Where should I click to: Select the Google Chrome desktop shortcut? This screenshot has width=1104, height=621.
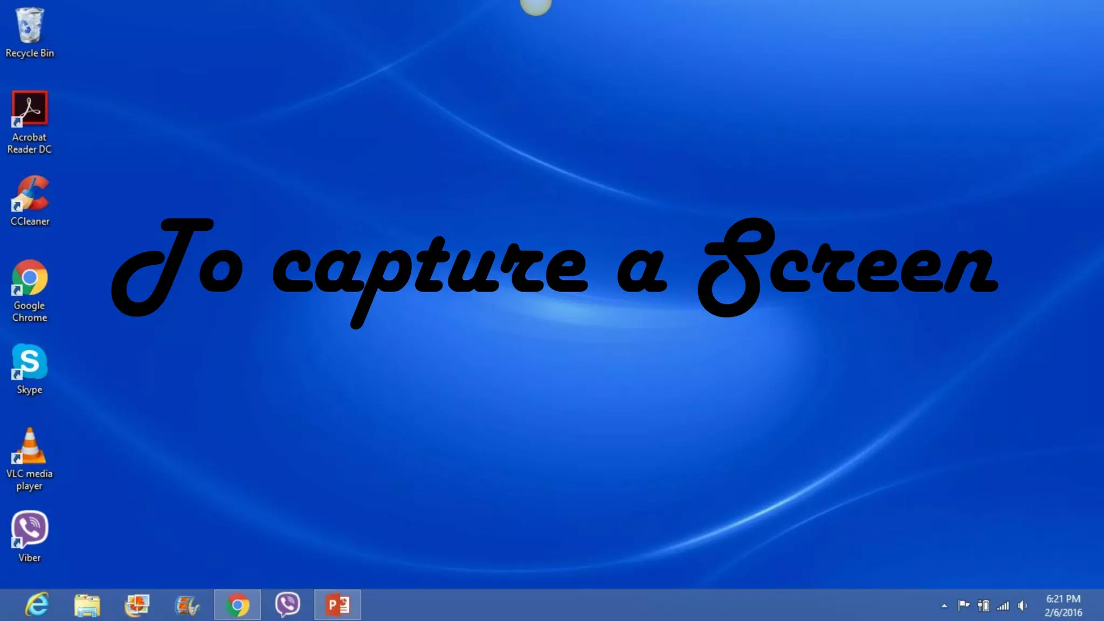pyautogui.click(x=30, y=291)
